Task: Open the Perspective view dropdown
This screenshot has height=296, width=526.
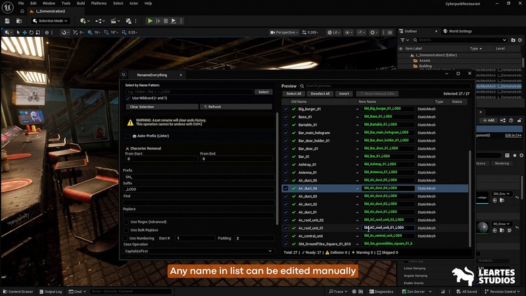Action: pos(284,32)
